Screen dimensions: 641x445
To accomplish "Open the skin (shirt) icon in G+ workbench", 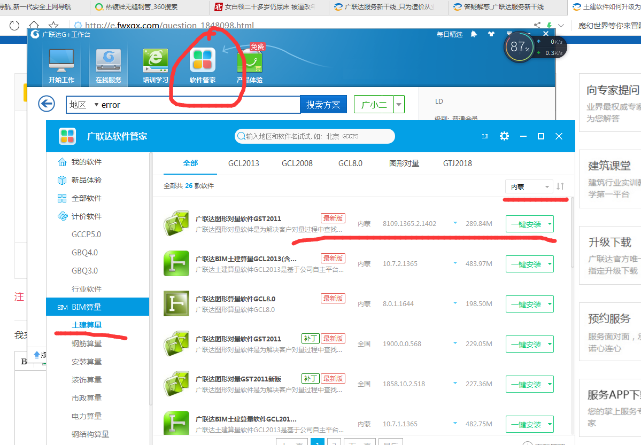I will pos(491,34).
